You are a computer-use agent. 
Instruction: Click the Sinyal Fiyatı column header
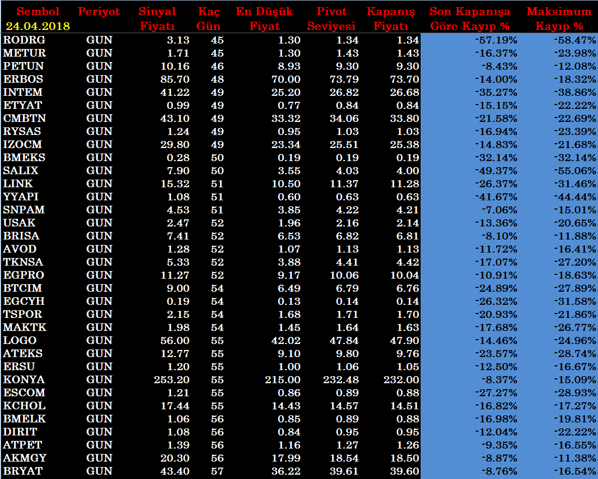click(x=157, y=19)
